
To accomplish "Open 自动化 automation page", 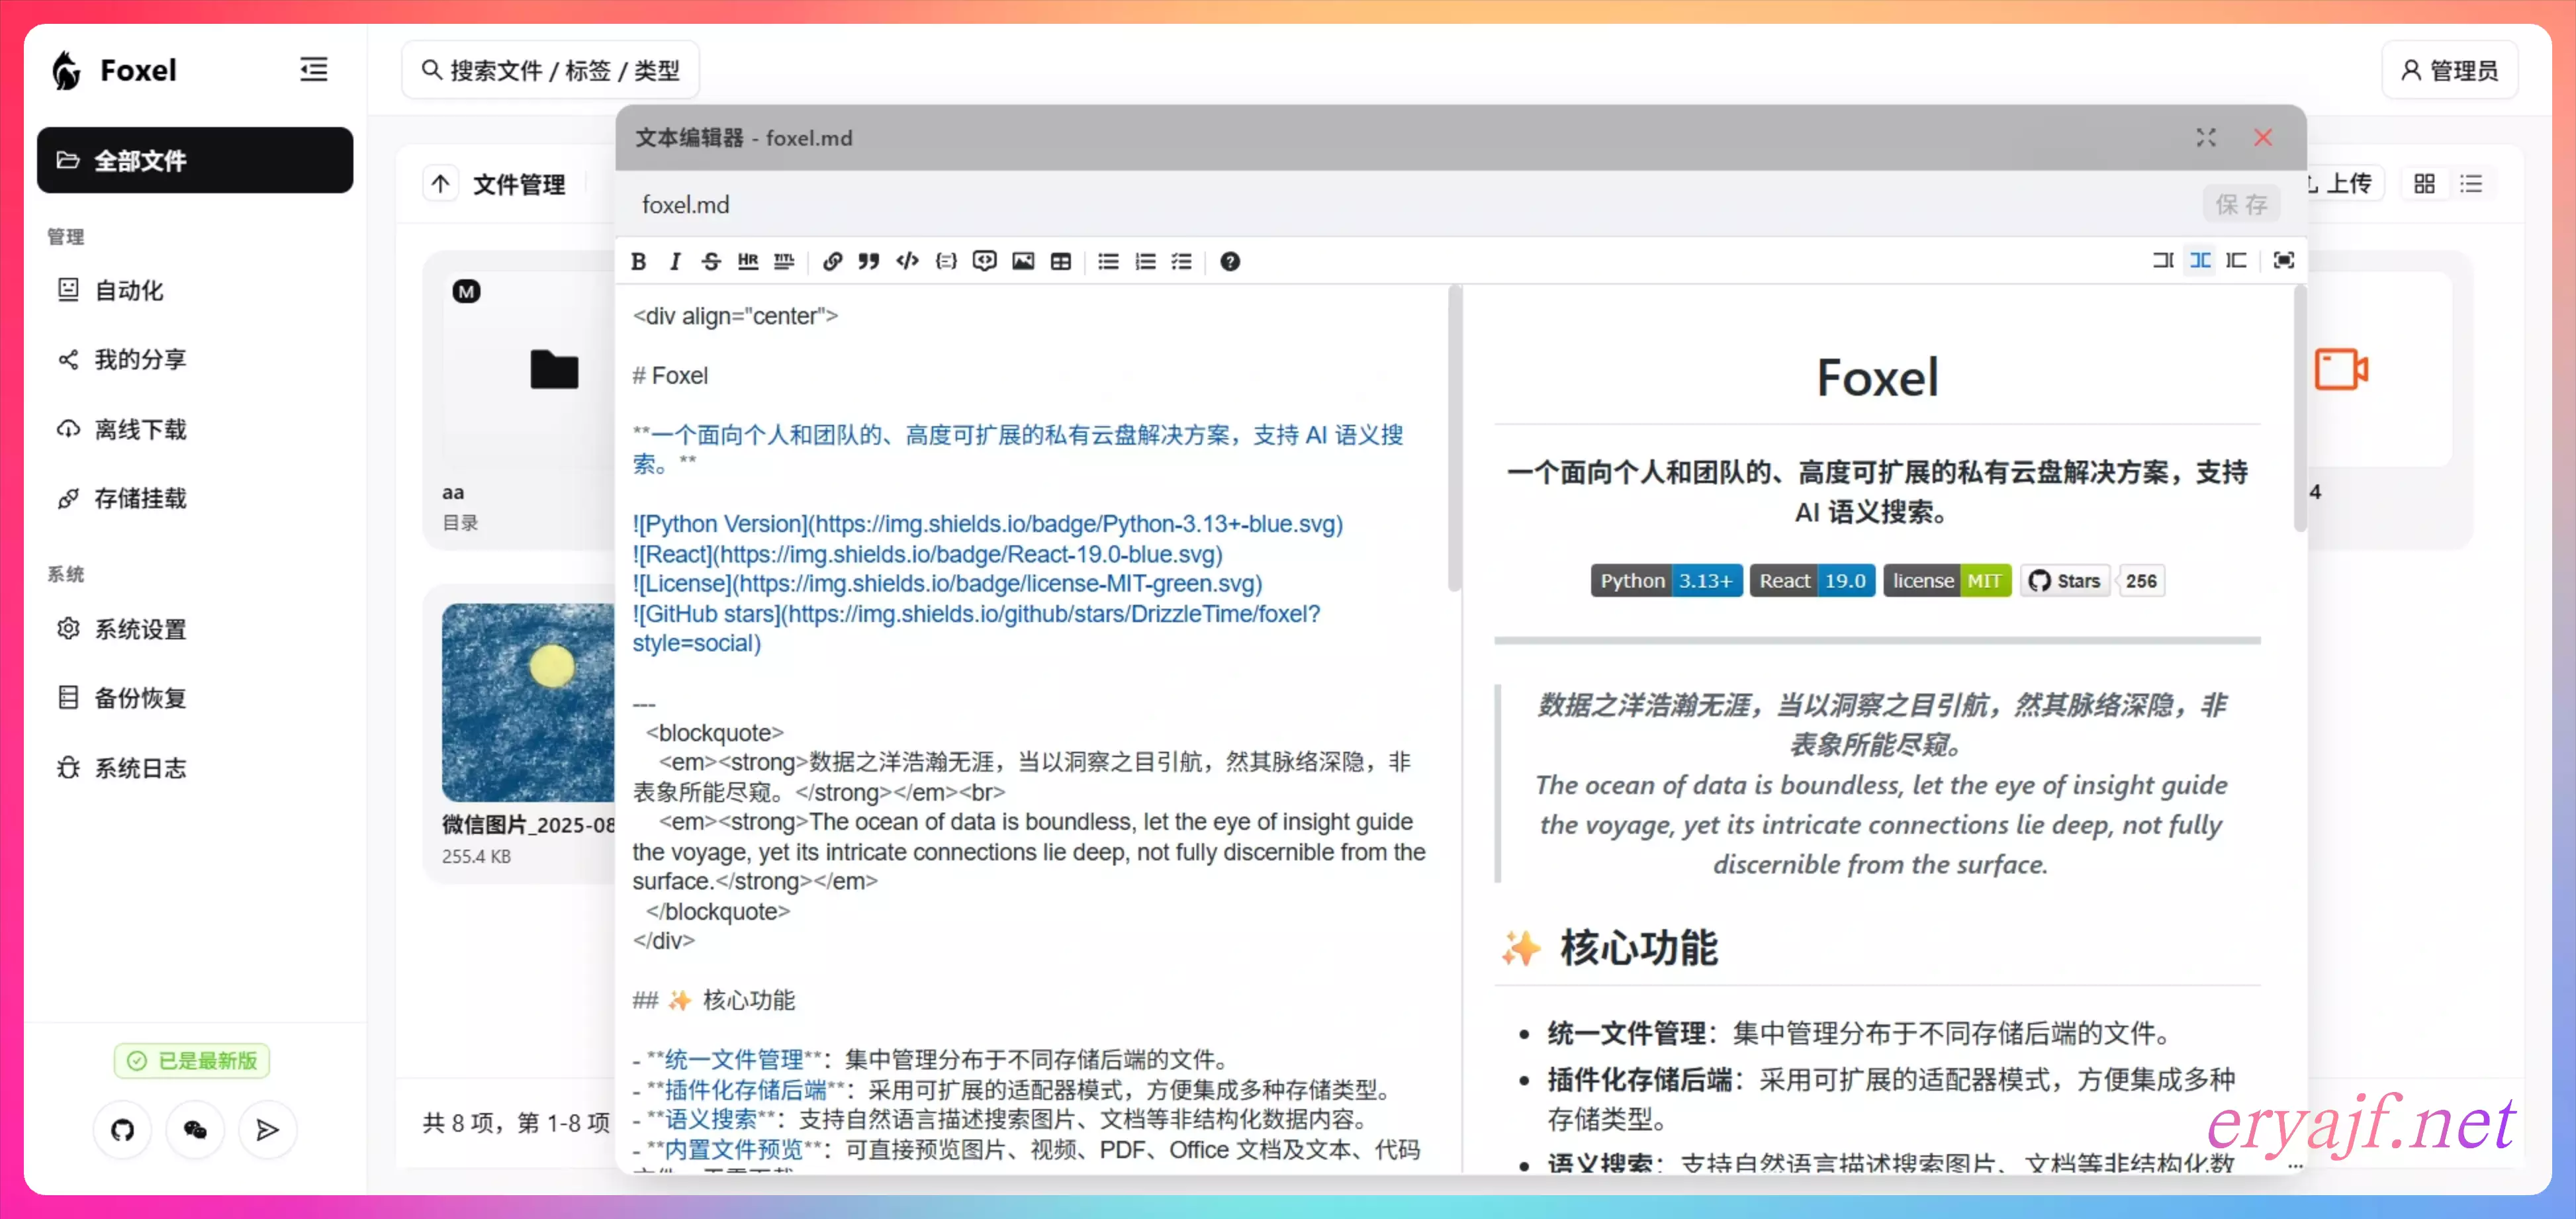I will [195, 290].
